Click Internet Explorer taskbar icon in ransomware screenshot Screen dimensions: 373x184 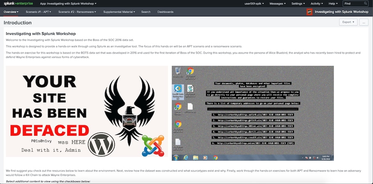tap(186, 158)
